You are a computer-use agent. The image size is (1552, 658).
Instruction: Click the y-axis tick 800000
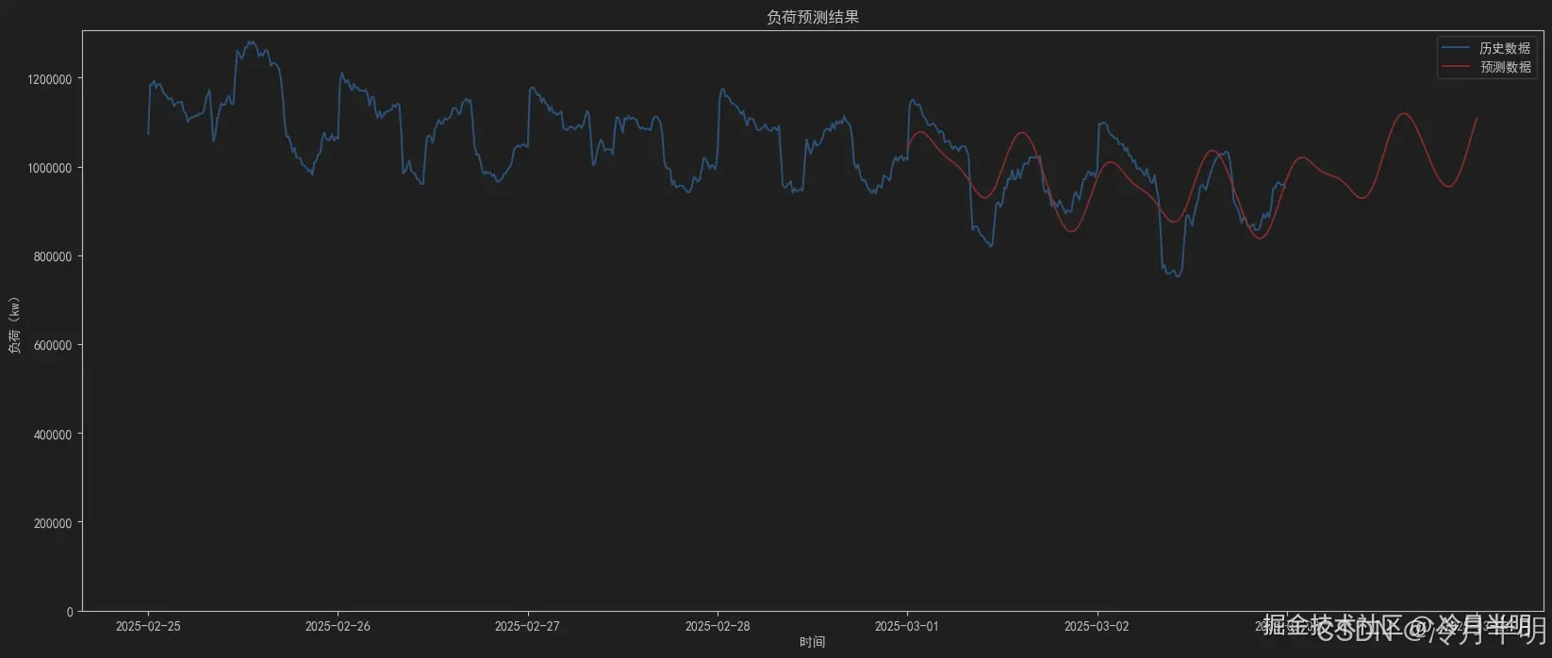click(x=53, y=256)
